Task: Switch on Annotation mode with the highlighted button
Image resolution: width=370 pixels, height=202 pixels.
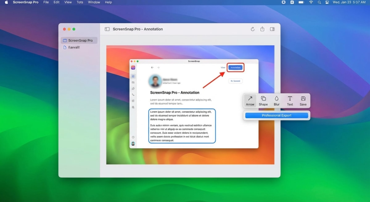Action: coord(235,67)
